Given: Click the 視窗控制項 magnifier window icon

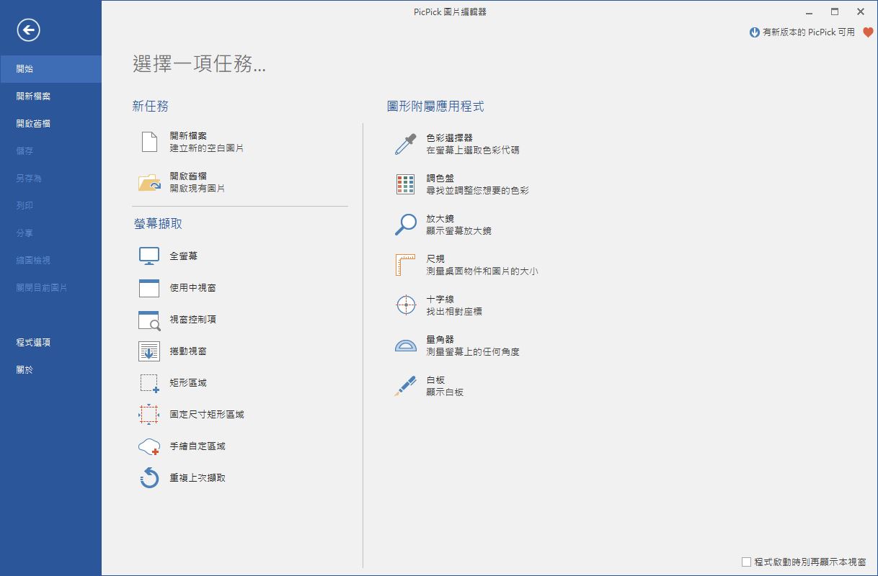Looking at the screenshot, I should 149,320.
